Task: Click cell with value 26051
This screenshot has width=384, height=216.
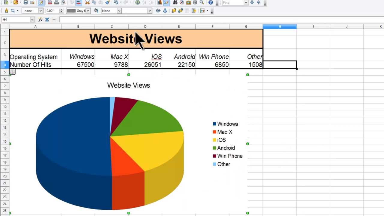Action: 145,65
